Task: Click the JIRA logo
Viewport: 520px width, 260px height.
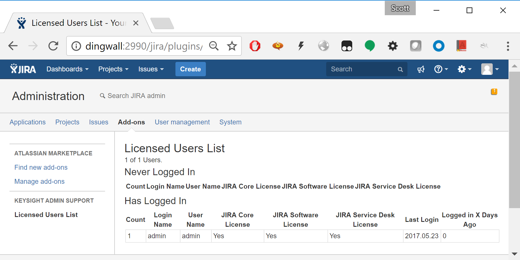Action: 23,69
